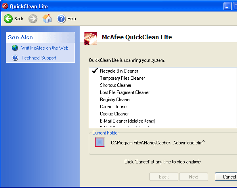Click the McAfee QuickClean Lite logo image
The image size is (237, 188).
(91, 38)
